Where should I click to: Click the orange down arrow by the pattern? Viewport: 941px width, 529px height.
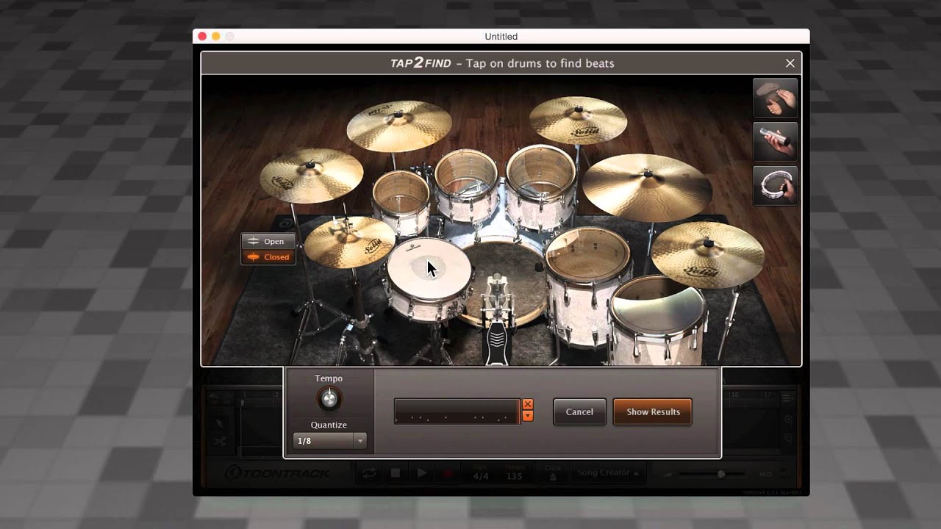click(527, 416)
